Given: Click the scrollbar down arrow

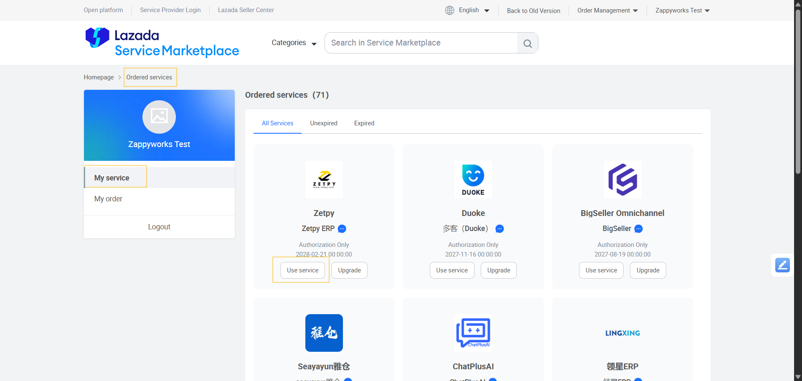Looking at the screenshot, I should pyautogui.click(x=798, y=377).
